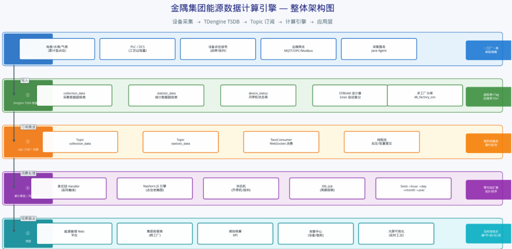
Task: Click the subtitle text 应用层
Action: click(x=324, y=22)
